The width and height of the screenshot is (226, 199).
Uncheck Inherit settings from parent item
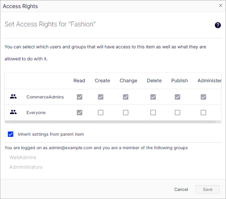(x=11, y=134)
